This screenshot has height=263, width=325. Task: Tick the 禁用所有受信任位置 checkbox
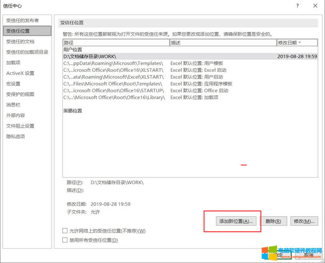[65, 240]
